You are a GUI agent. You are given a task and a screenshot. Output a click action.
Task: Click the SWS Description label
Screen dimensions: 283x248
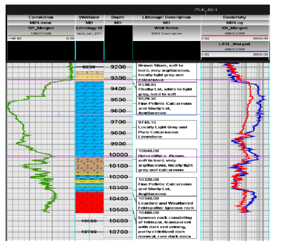[166, 34]
